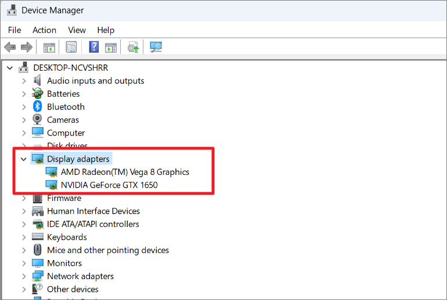
Task: Select AMD Radeon(TM) Vega 8 Graphics
Action: (125, 172)
